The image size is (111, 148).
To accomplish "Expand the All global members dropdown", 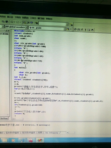I will pos(27,27).
